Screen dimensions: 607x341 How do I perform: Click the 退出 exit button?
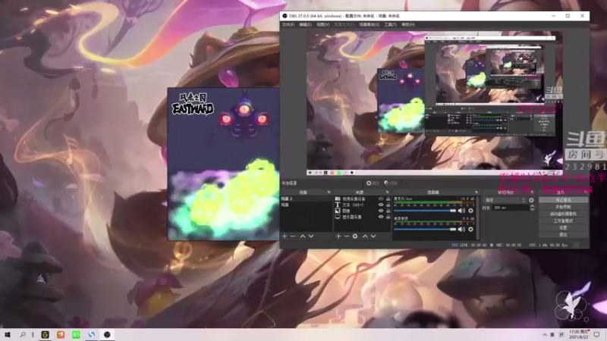(563, 235)
